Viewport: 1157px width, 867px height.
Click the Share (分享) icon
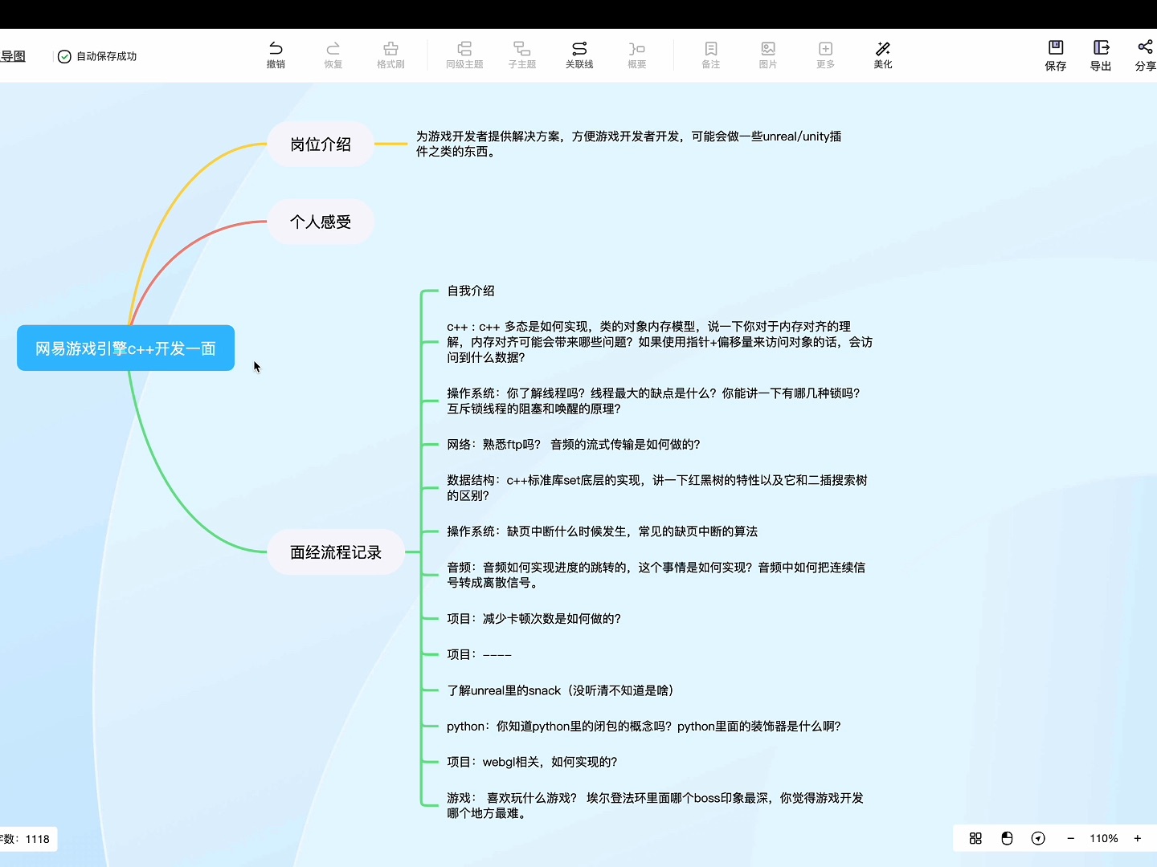click(1146, 56)
